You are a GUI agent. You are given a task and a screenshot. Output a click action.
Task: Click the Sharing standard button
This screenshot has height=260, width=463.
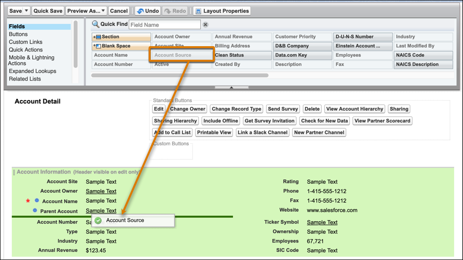point(399,109)
